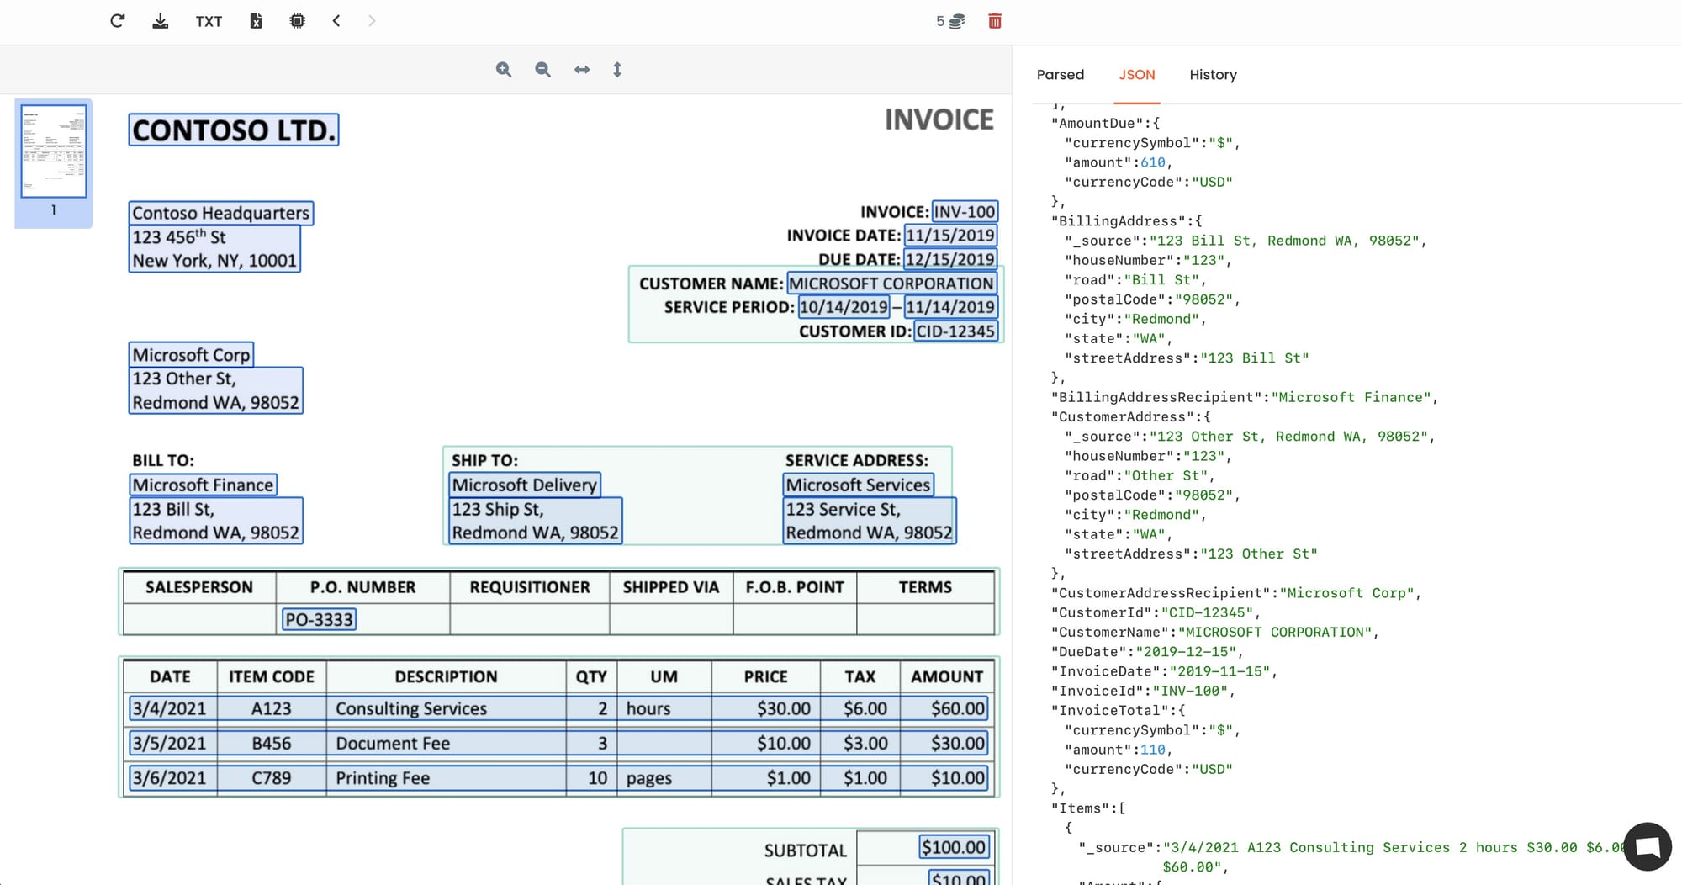1682x885 pixels.
Task: Select page 1 thumbnail
Action: point(54,151)
